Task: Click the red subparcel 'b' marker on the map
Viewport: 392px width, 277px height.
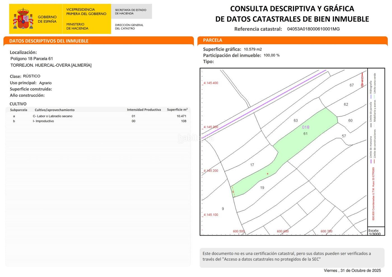Action: 233,192
